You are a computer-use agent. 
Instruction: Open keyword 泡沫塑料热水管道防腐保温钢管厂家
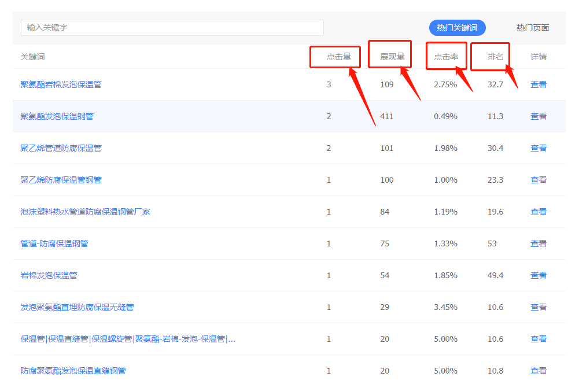pyautogui.click(x=85, y=212)
